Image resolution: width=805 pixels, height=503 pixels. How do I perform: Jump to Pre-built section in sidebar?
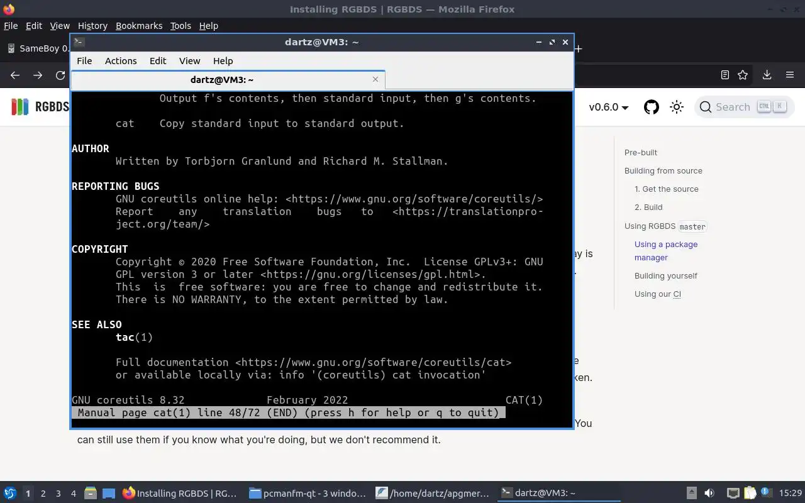point(641,152)
